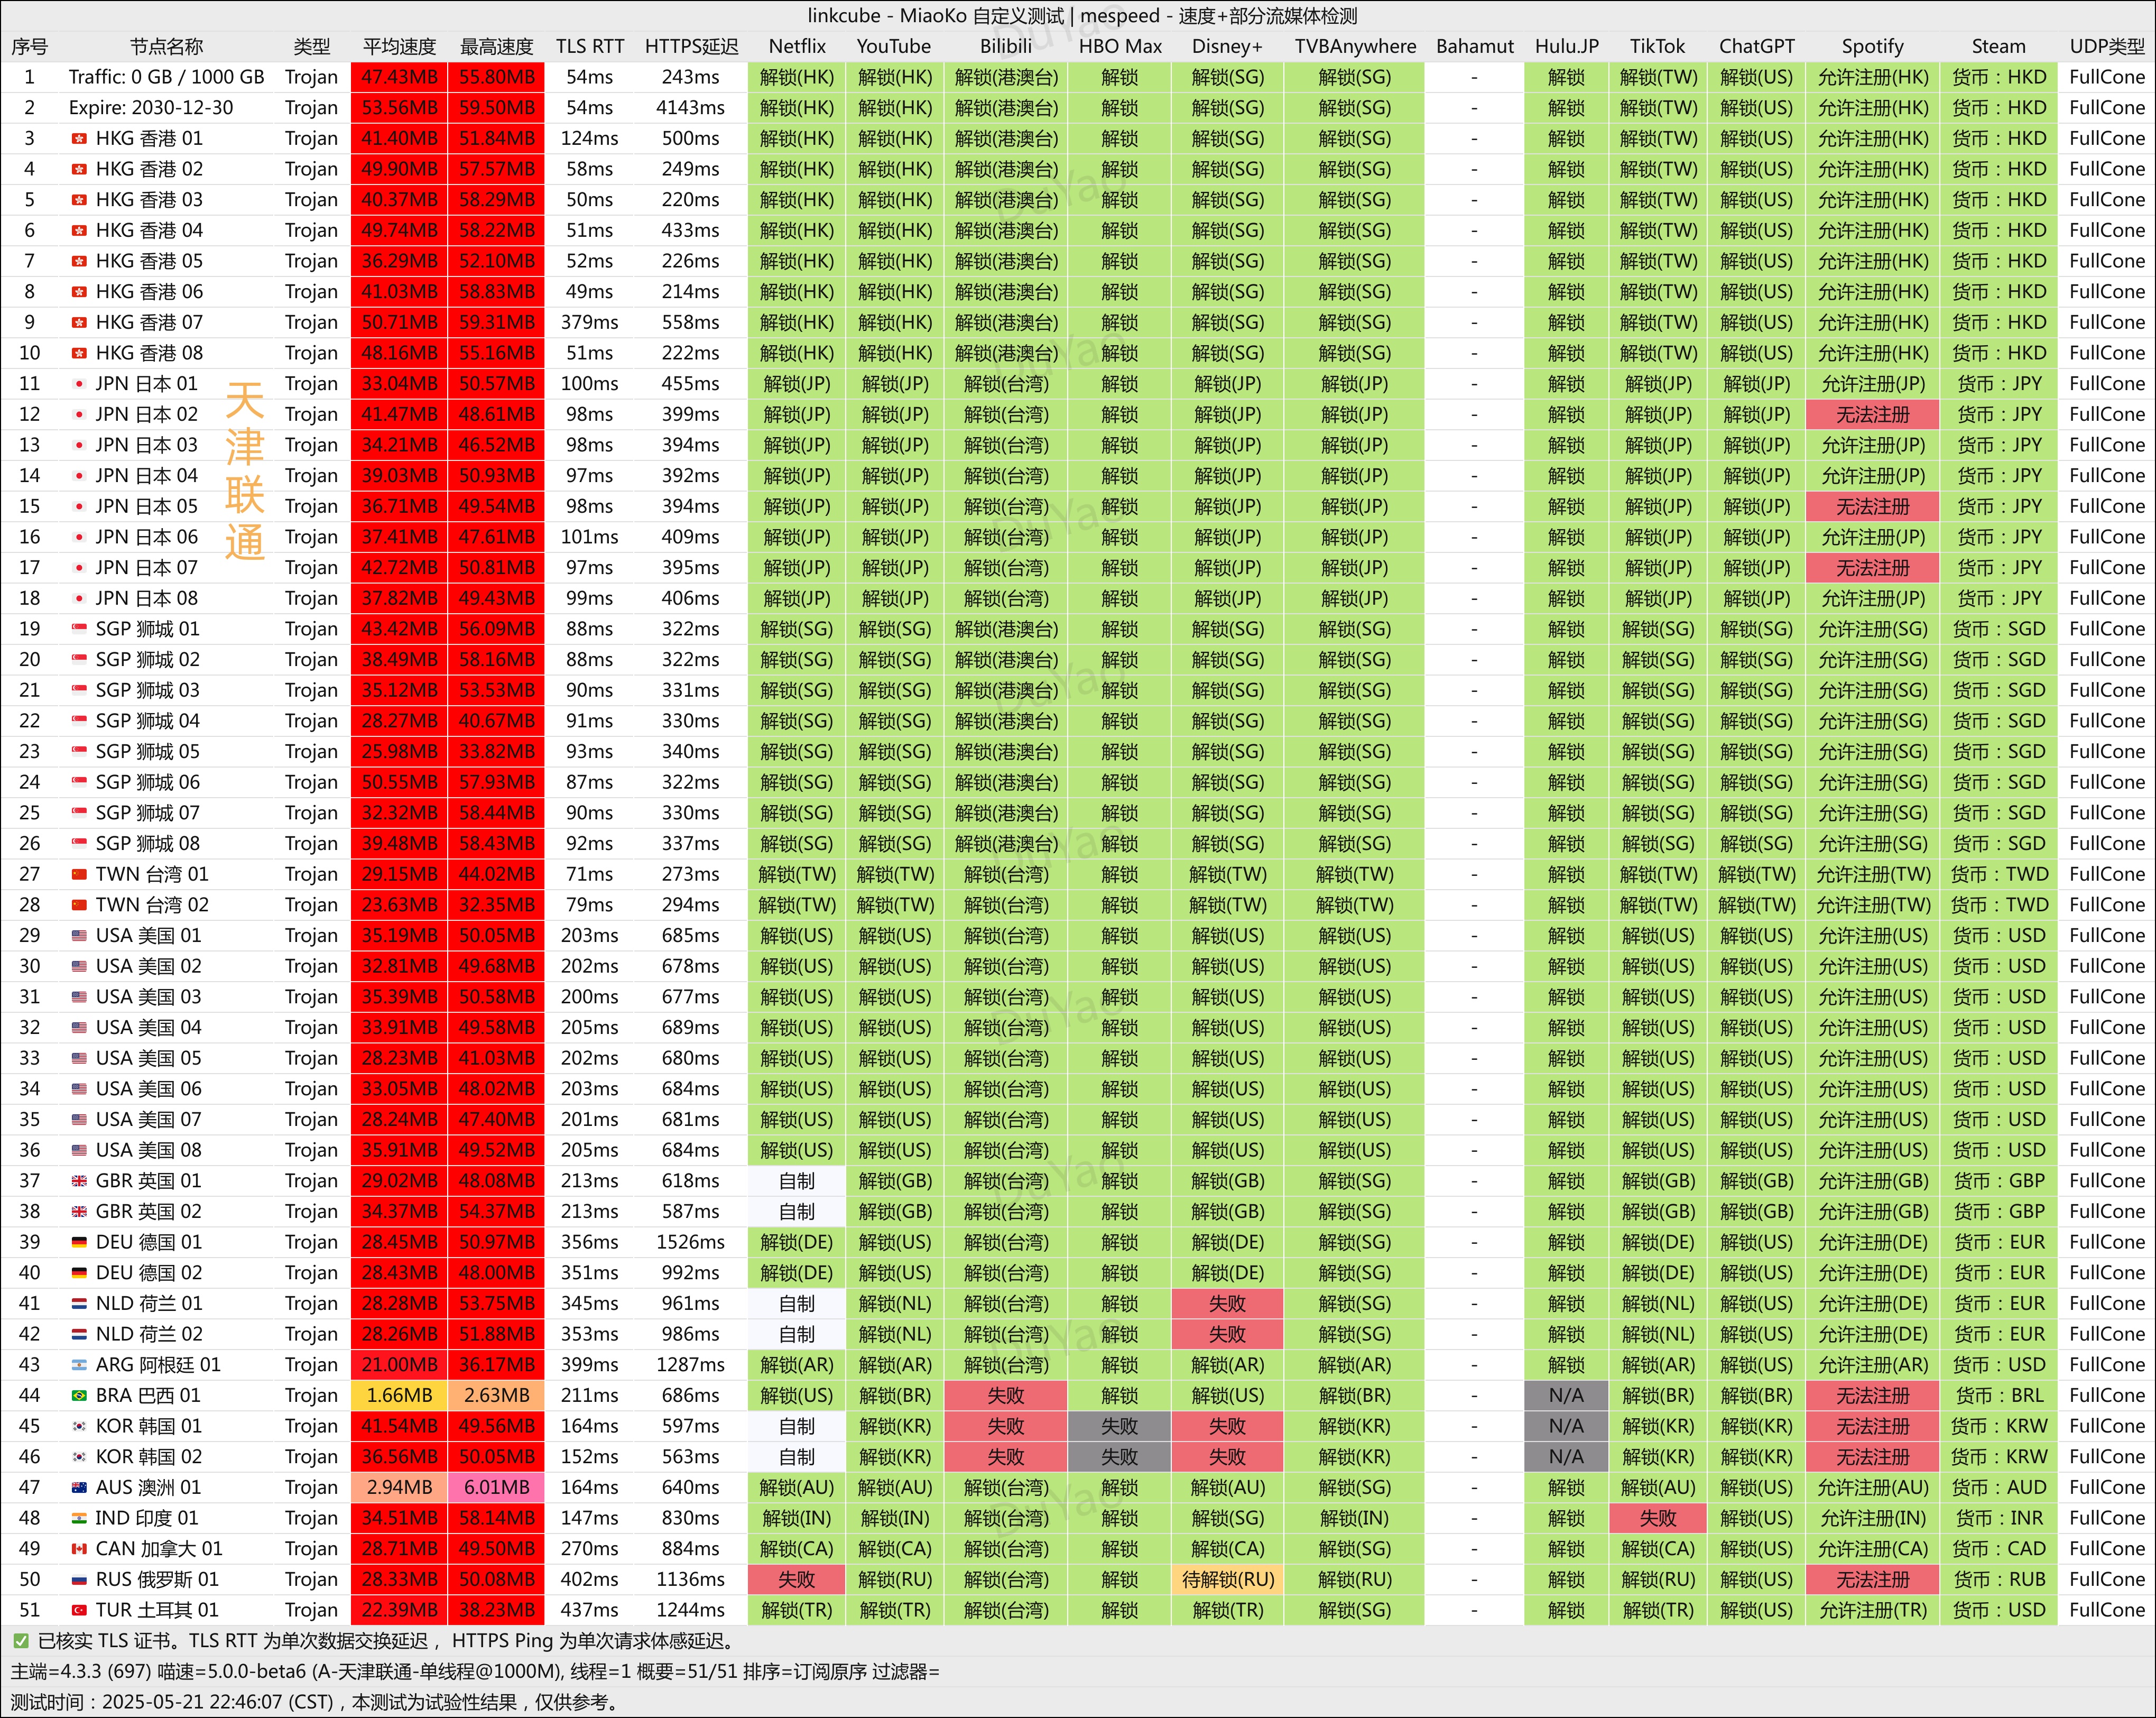The height and width of the screenshot is (1718, 2156).
Task: Click the TLS RTT column header
Action: pos(590,47)
